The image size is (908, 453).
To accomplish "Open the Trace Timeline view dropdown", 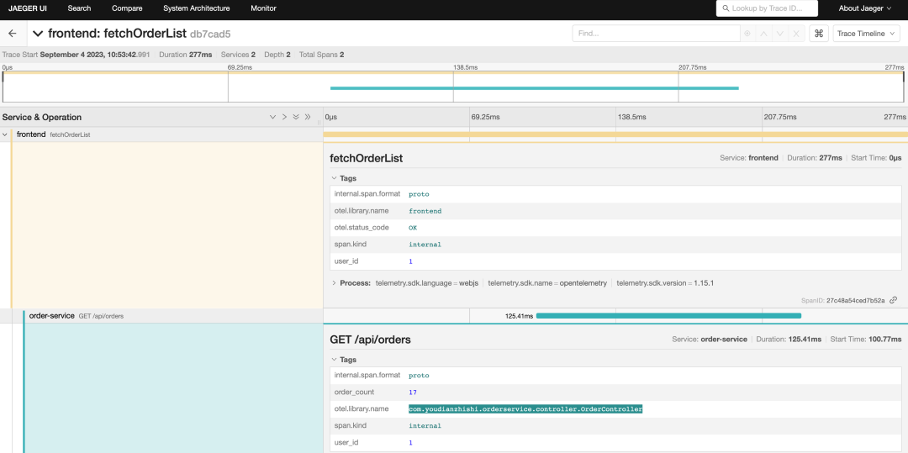I will click(867, 34).
